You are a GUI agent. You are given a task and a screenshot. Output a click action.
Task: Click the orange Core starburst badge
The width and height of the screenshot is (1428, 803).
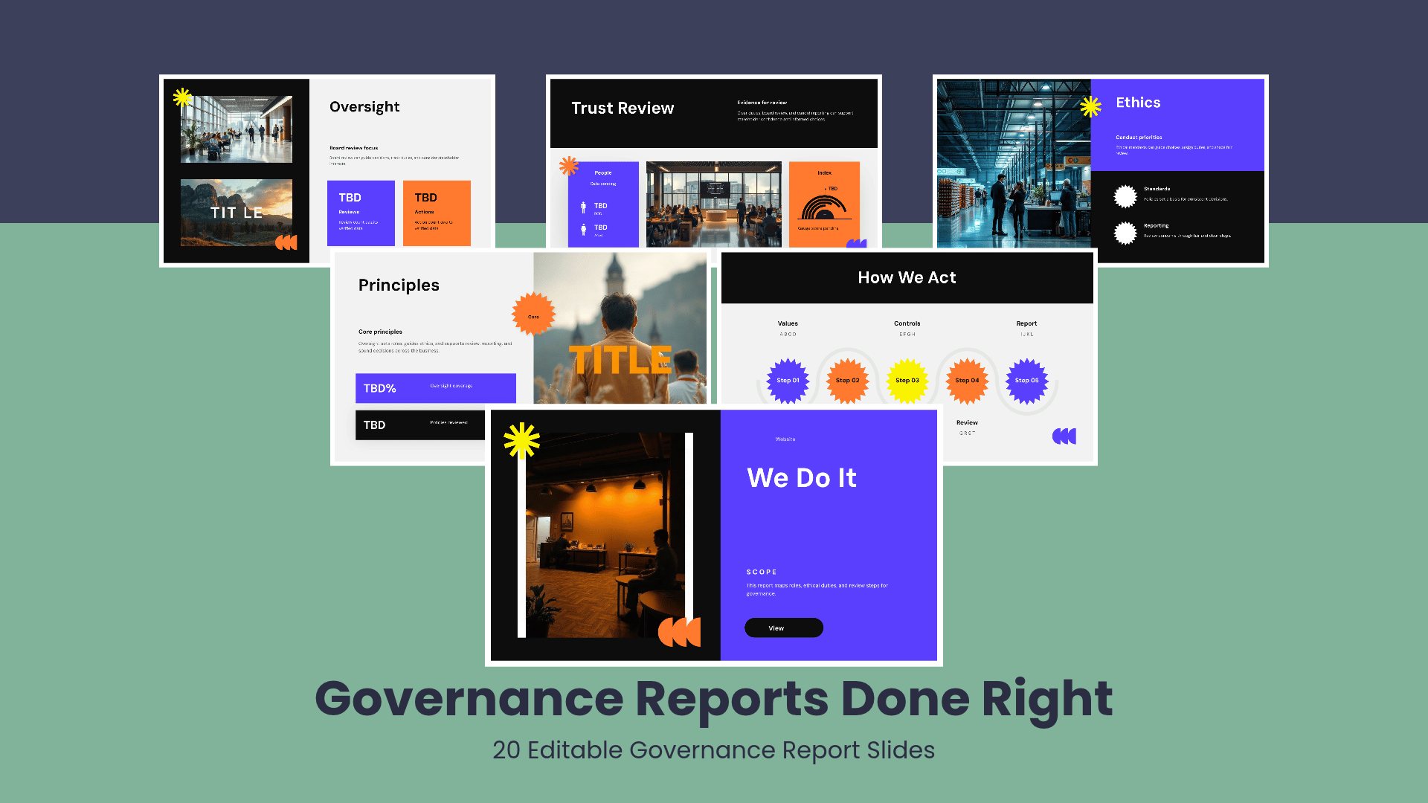(533, 314)
